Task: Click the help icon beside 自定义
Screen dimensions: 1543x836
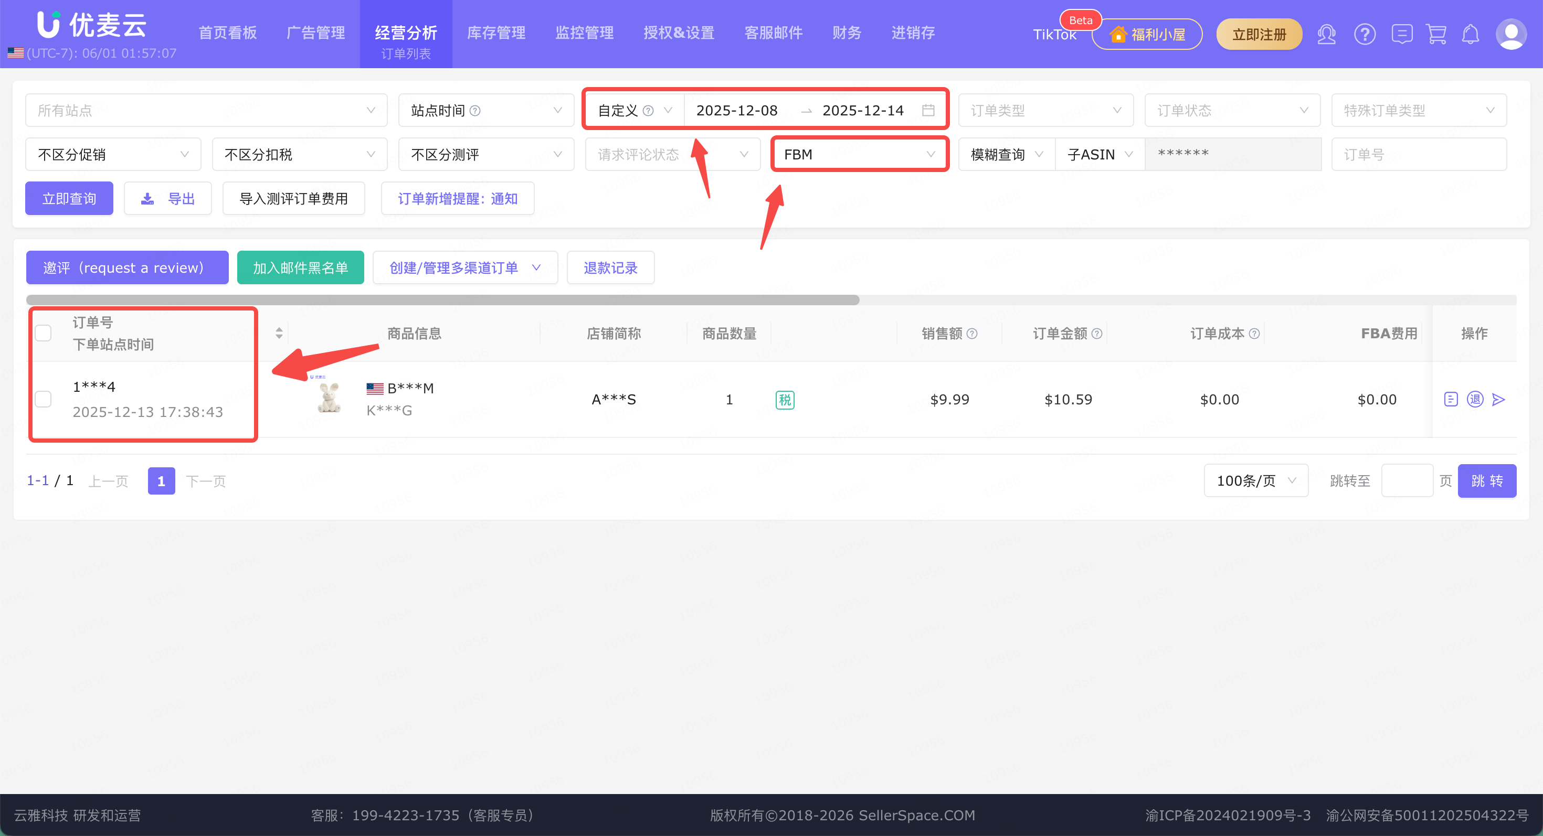Action: coord(648,111)
